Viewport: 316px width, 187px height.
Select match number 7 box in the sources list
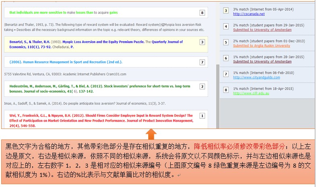[x=226, y=74]
